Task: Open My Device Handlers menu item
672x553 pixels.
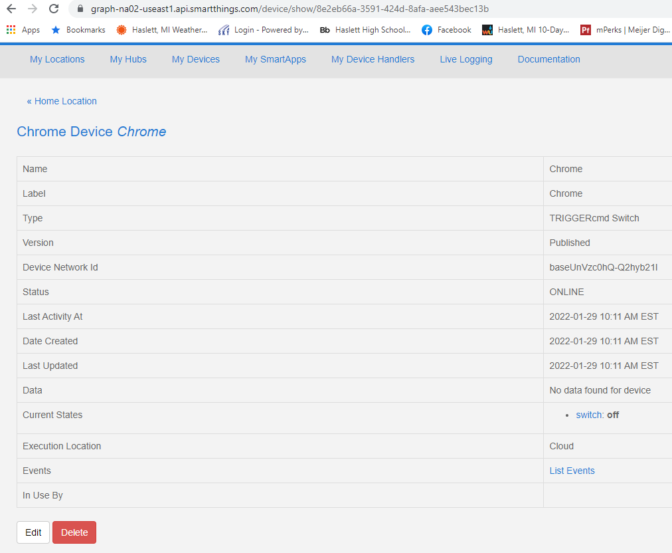Action: [x=373, y=59]
